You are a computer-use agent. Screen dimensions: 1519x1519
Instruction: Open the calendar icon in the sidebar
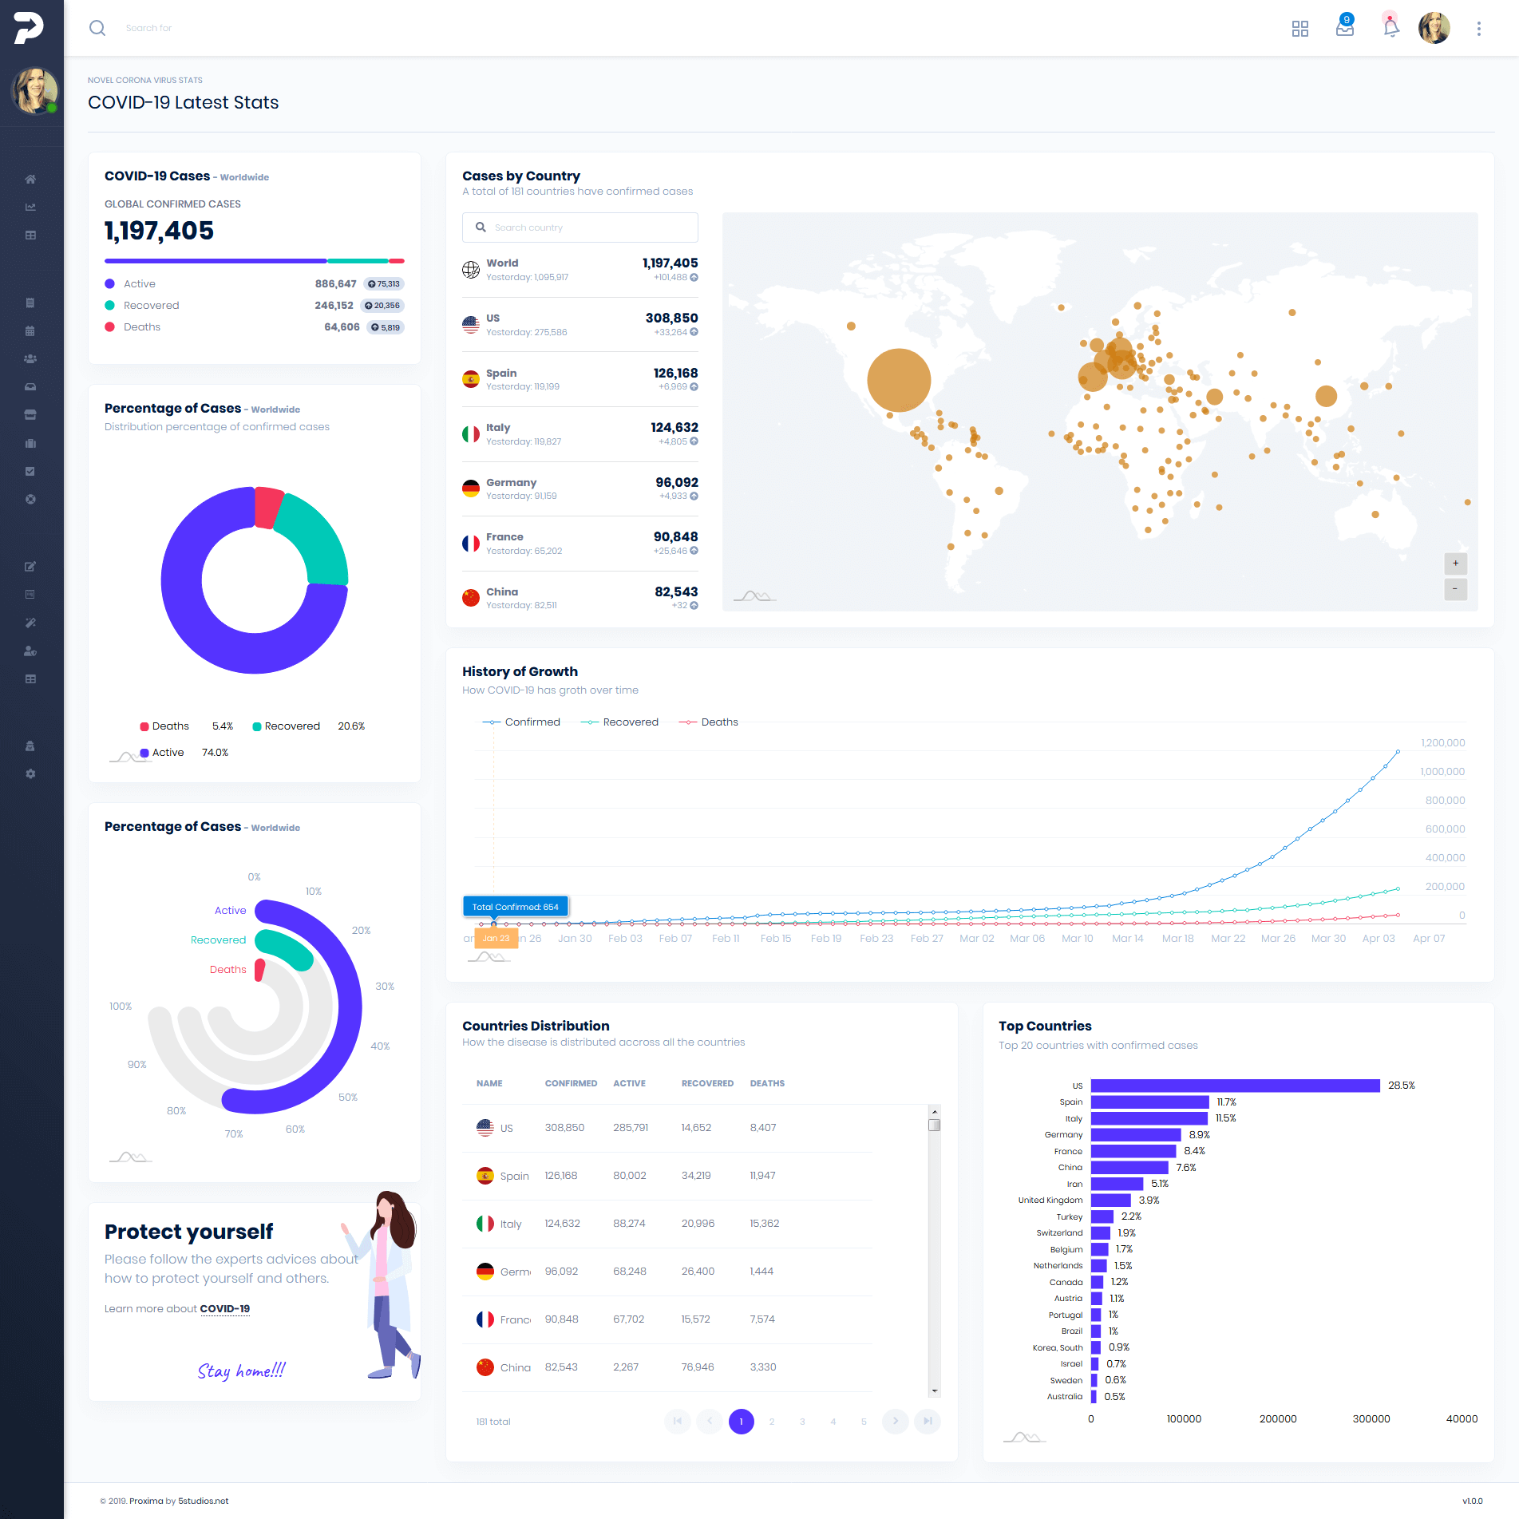tap(30, 330)
